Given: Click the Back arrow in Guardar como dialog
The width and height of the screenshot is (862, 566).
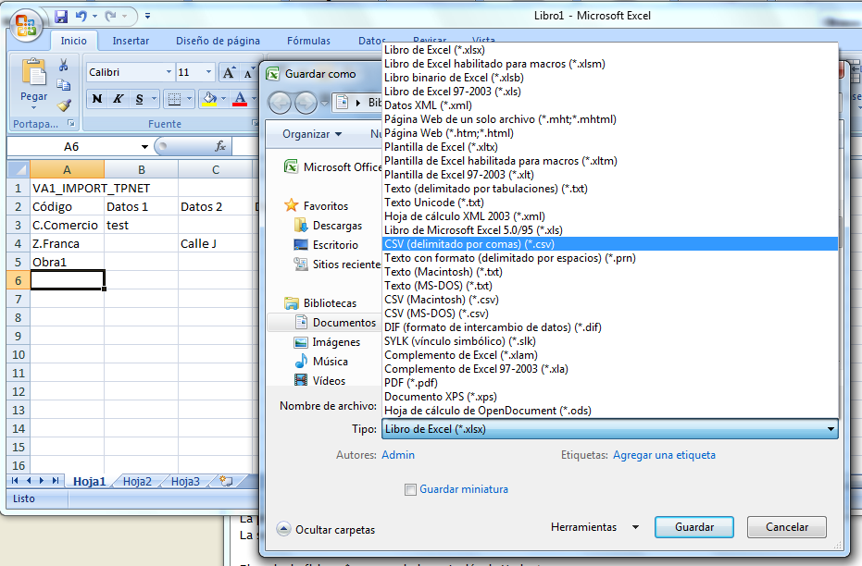Looking at the screenshot, I should (x=280, y=102).
